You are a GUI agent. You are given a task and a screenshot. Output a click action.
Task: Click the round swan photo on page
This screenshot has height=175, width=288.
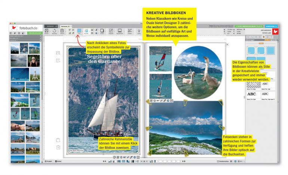[x=198, y=73]
